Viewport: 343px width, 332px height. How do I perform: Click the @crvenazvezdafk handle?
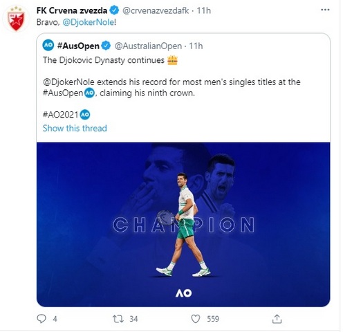pos(156,10)
